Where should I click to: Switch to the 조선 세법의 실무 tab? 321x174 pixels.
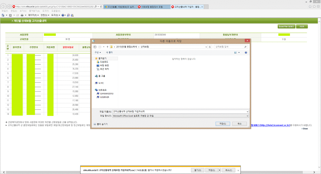[x=120, y=7]
